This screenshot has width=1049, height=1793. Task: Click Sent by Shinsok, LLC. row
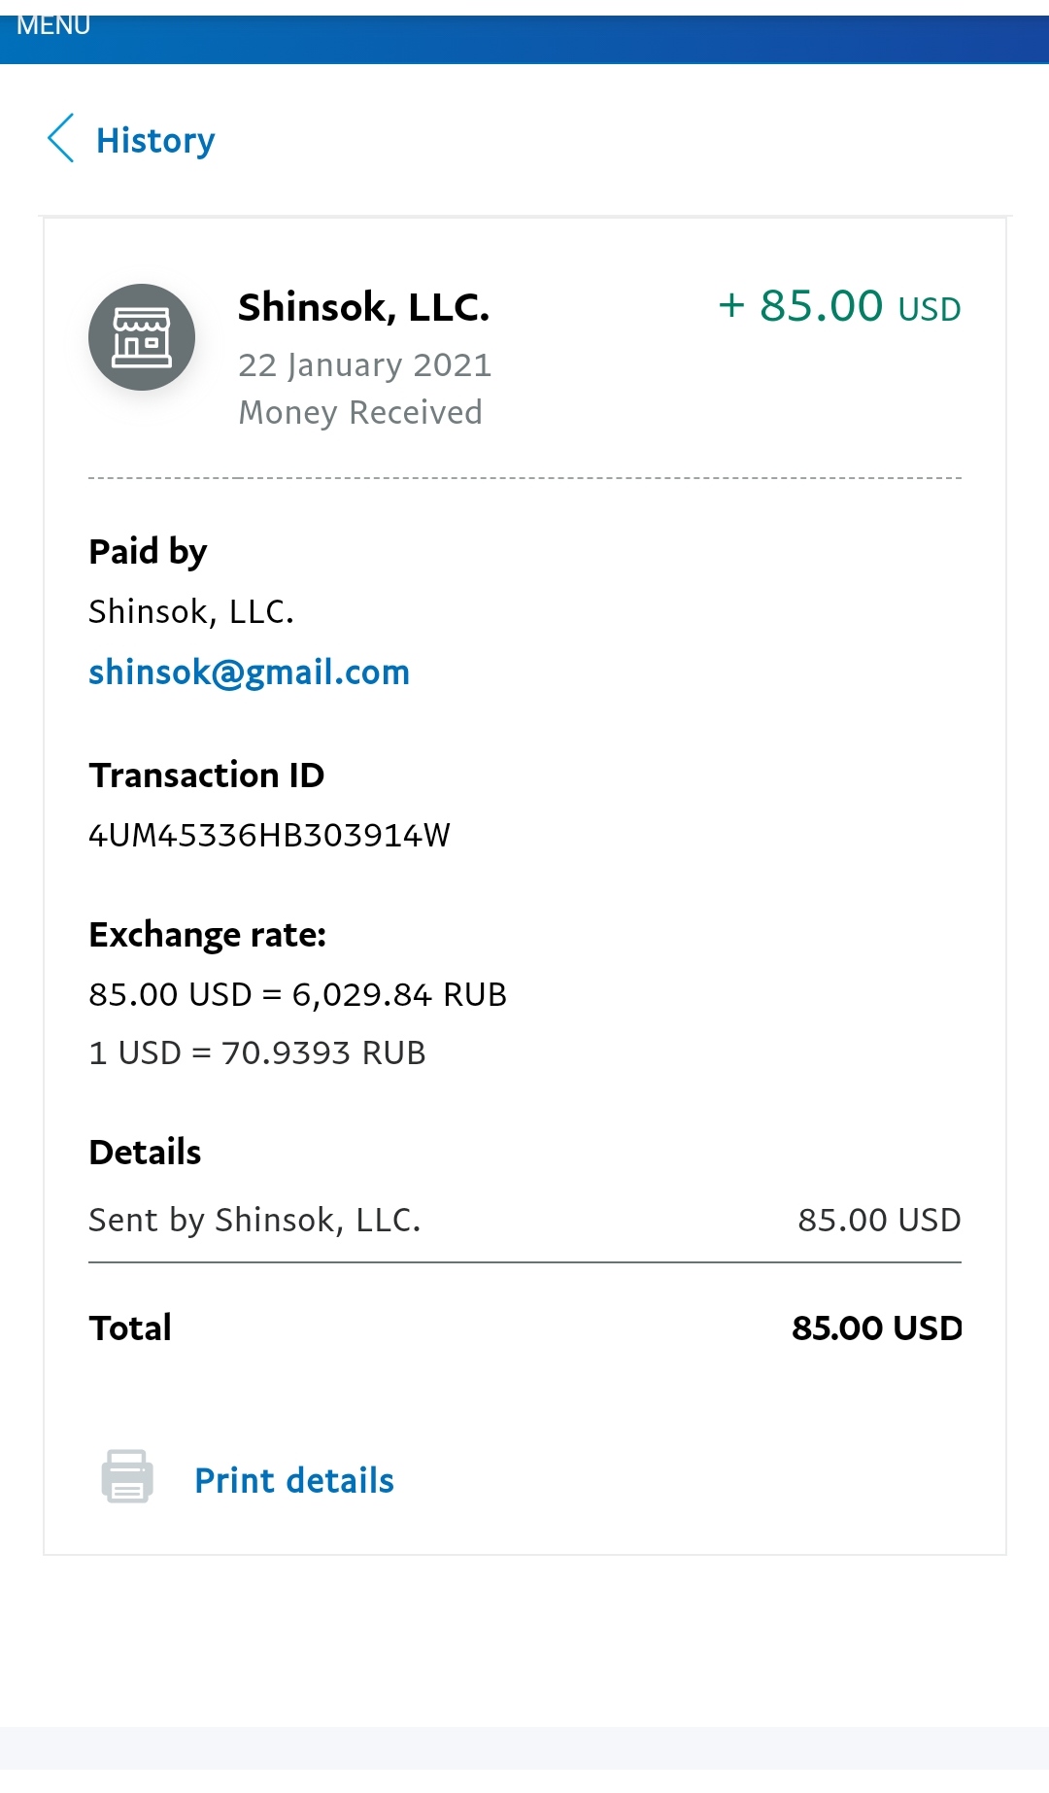pos(524,1220)
